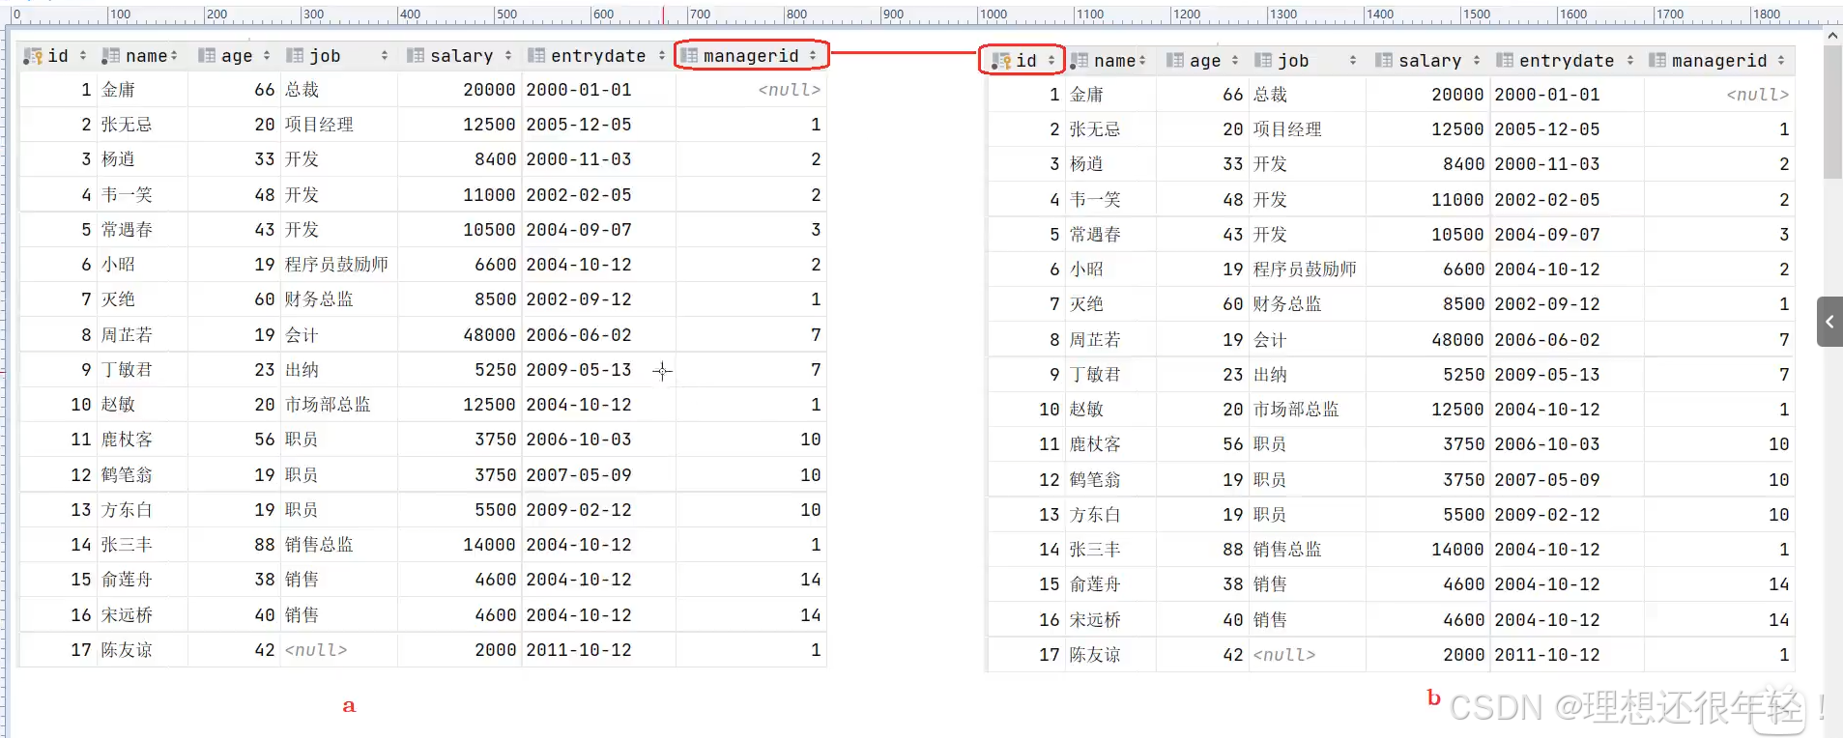Image resolution: width=1843 pixels, height=738 pixels.
Task: Select job 会计 in the right table
Action: coord(1270,340)
